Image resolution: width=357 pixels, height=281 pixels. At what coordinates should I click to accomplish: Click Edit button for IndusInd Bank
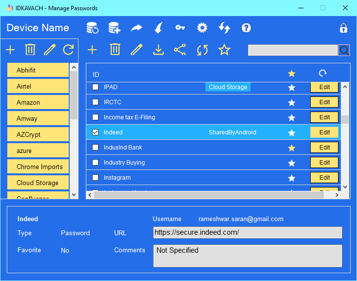coord(324,148)
